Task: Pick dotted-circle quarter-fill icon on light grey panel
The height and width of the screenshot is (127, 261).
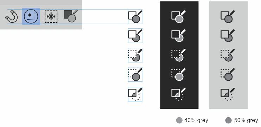Action: coord(228,94)
